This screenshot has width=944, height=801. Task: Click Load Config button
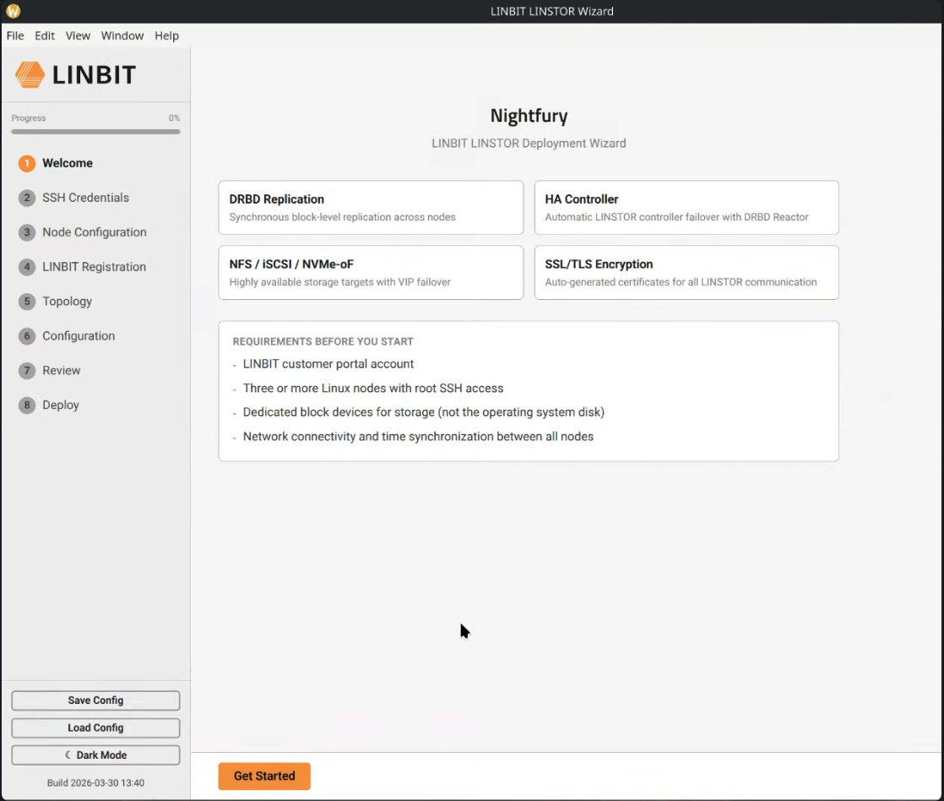click(95, 727)
